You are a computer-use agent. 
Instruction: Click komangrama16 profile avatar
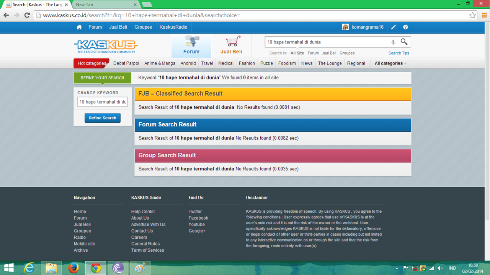(345, 27)
